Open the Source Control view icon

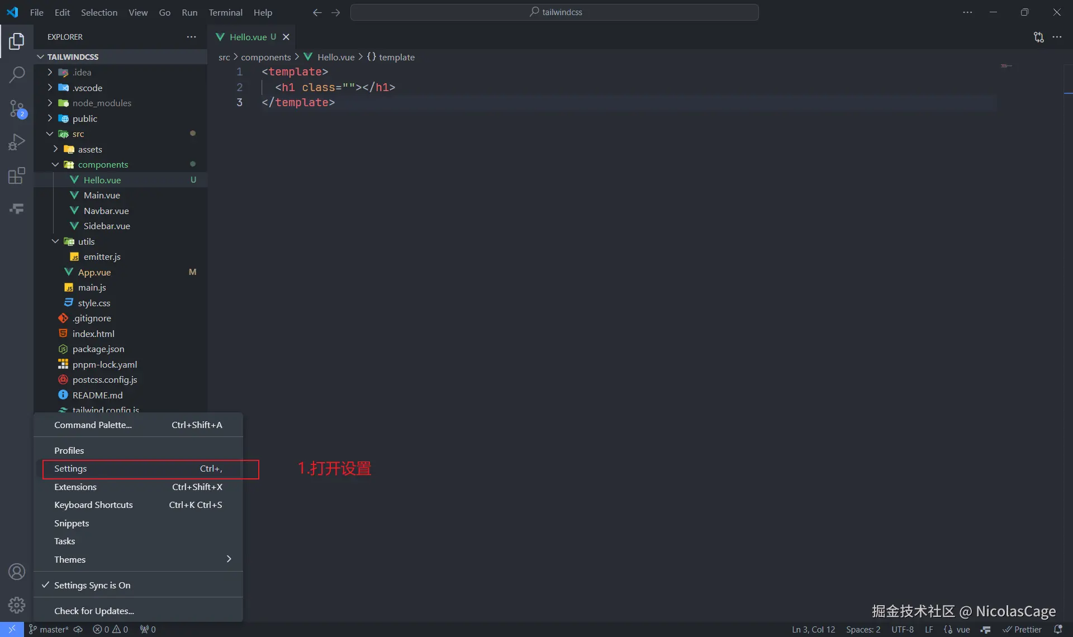[x=17, y=108]
